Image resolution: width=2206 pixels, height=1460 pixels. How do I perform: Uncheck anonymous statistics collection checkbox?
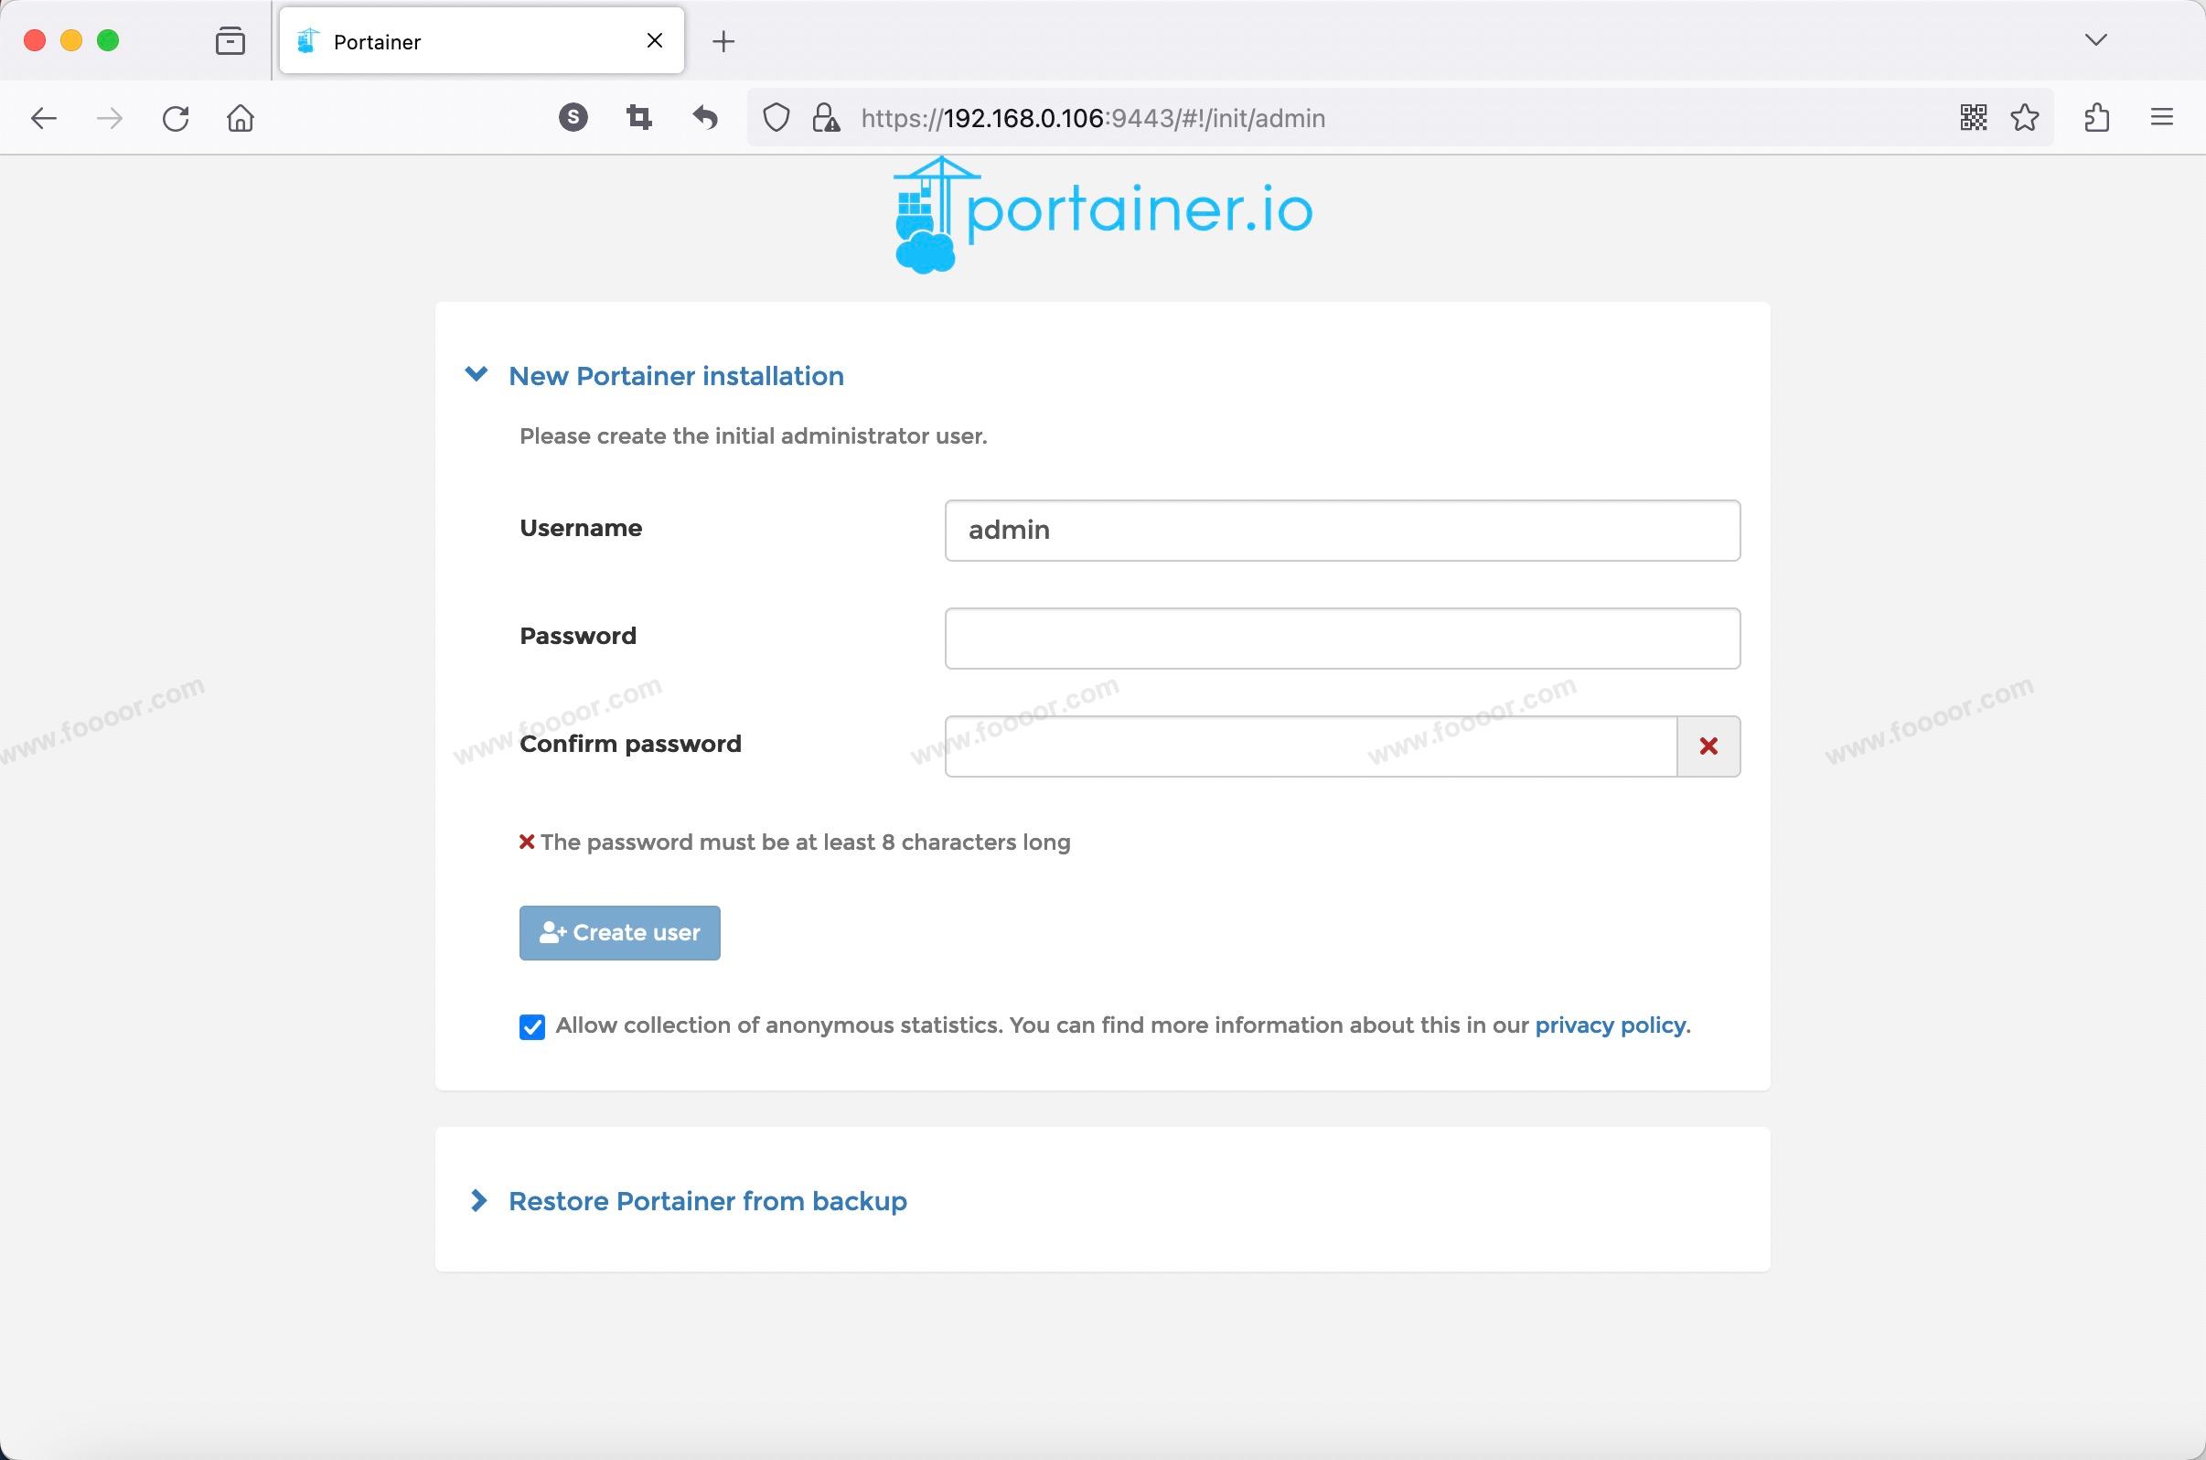point(532,1026)
